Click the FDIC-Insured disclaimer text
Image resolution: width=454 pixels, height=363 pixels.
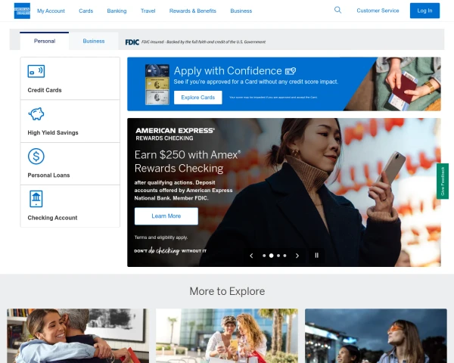tap(204, 42)
